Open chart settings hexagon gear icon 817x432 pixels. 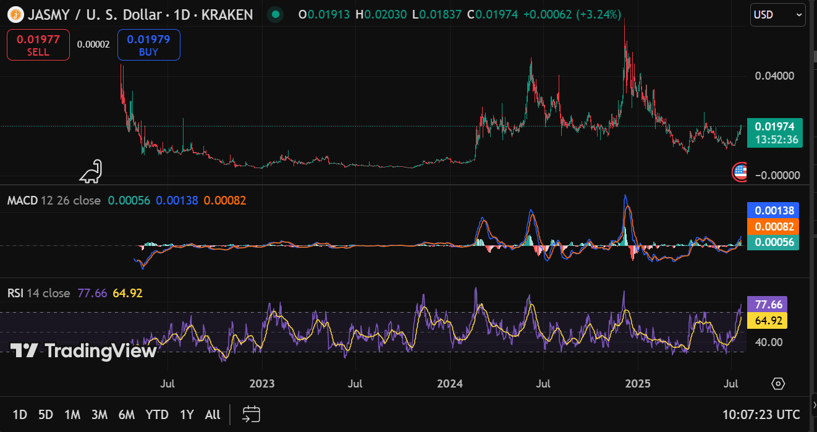click(778, 384)
